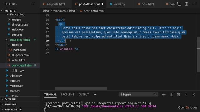Image resolution: width=200 pixels, height=112 pixels.
Task: Kill terminal with trash icon
Action: 179,94
